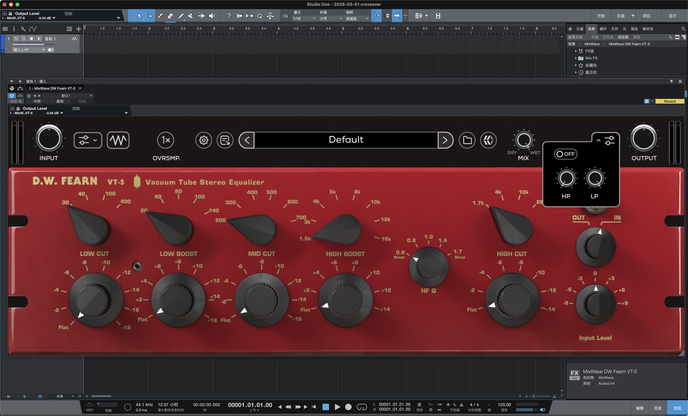Switch the HP/LP filter panel OFF toggle
688x416 pixels.
click(x=565, y=154)
